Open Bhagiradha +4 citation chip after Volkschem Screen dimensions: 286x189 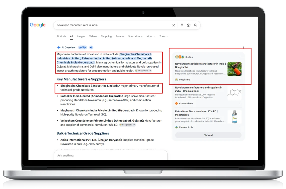pyautogui.click(x=127, y=125)
